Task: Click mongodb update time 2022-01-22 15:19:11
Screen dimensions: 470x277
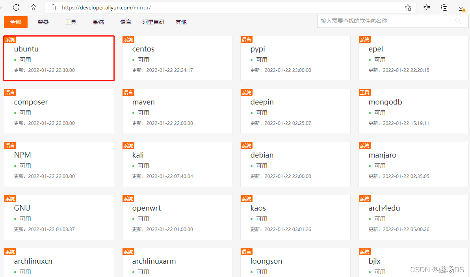Action: [x=406, y=123]
